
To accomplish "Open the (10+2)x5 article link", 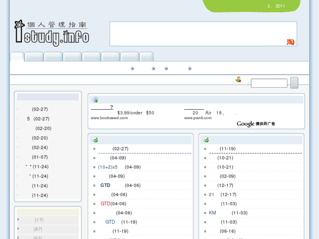I will pos(108,167).
